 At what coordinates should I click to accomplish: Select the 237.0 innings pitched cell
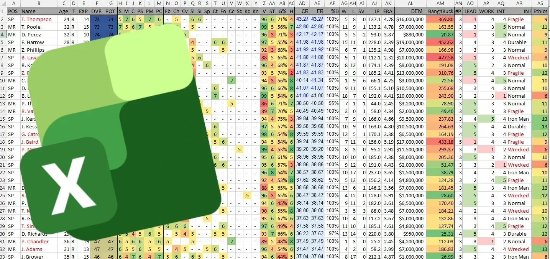(374, 172)
